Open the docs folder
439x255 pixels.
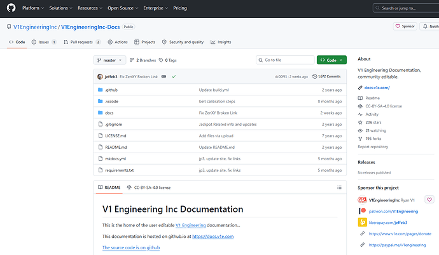click(x=109, y=113)
